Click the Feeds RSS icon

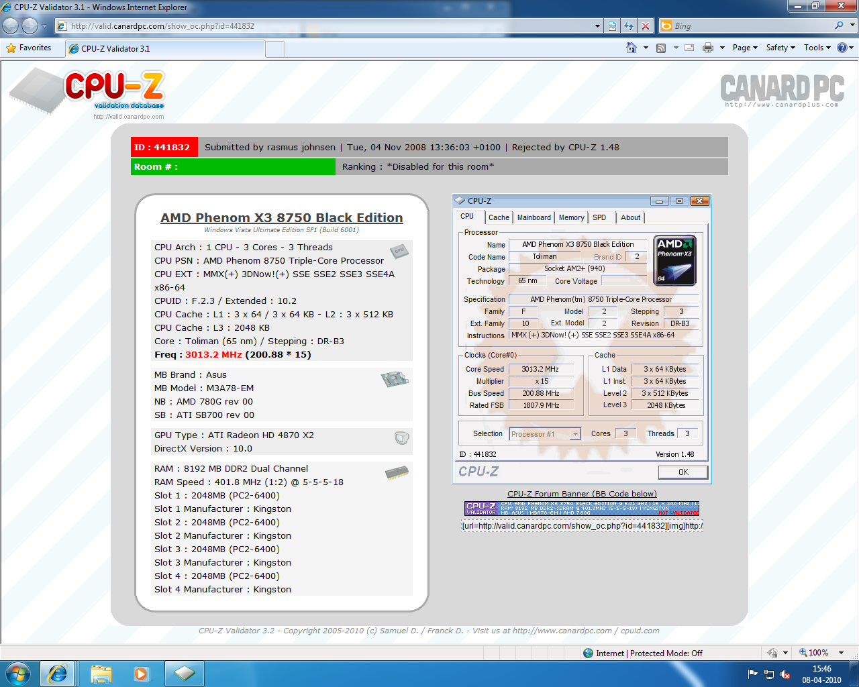(x=661, y=48)
